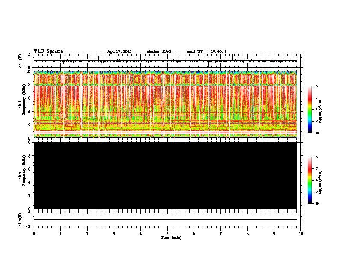Click the "6" kHz tick on ch.2 axis
The height and width of the screenshot is (262, 339).
(30, 169)
